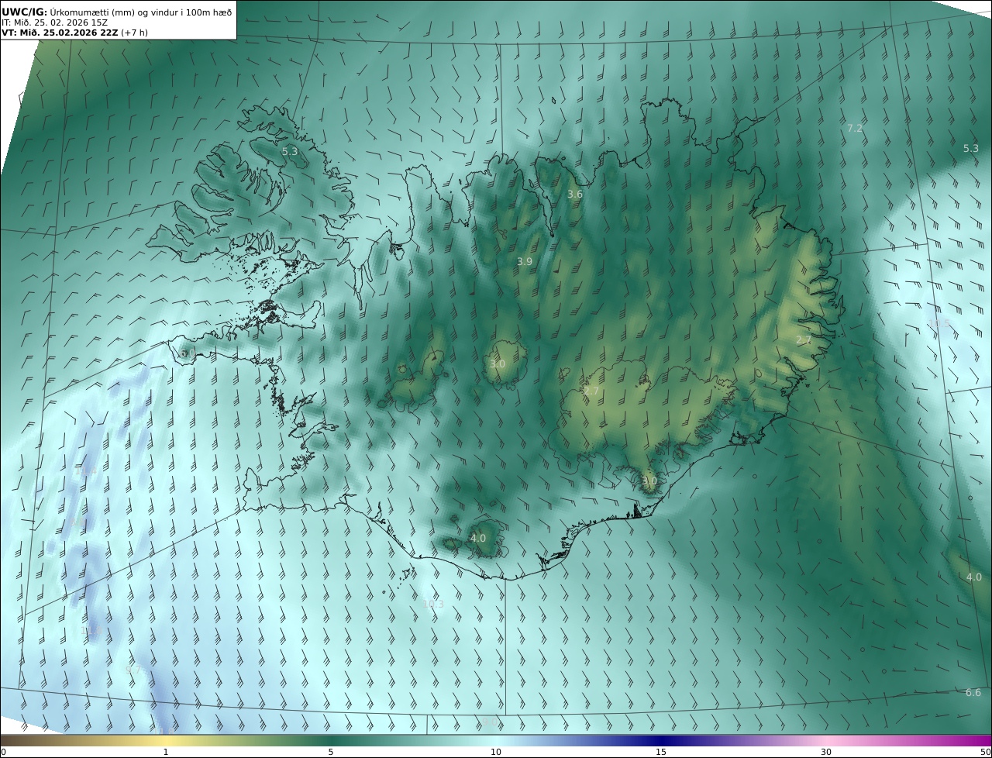992x758 pixels.
Task: Click the faint 11.4 value in the southwest sea
Action: tap(85, 471)
